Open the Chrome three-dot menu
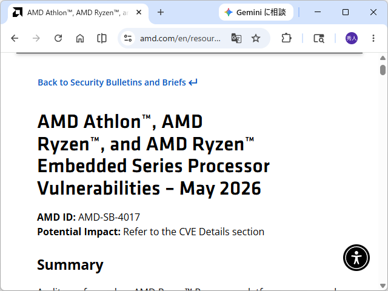This screenshot has height=291, width=388. click(373, 38)
